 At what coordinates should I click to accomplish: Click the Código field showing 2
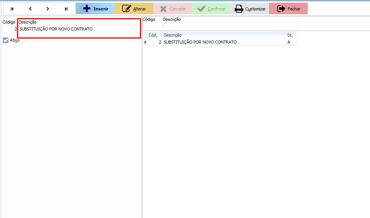(x=10, y=29)
